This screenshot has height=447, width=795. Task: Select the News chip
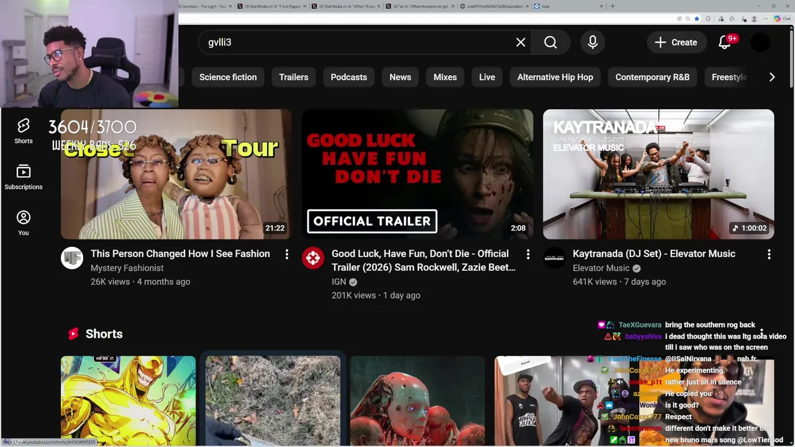[x=400, y=77]
